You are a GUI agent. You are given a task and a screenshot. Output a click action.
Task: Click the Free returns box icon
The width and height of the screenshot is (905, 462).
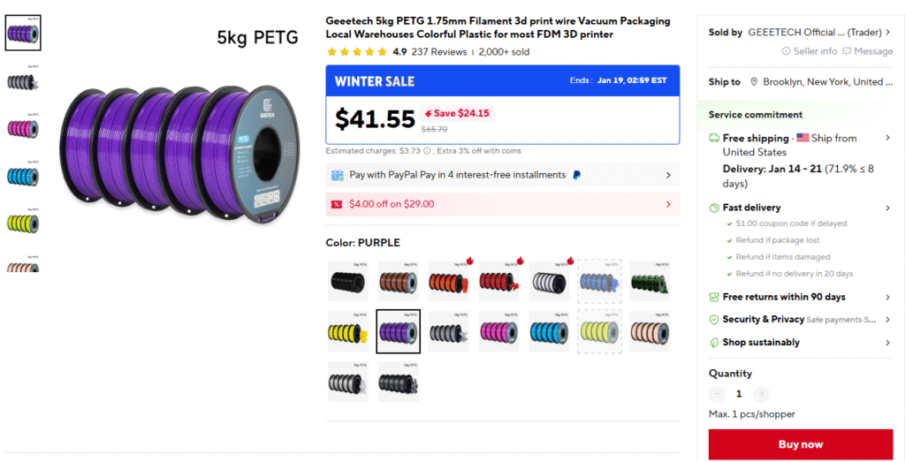[714, 298]
